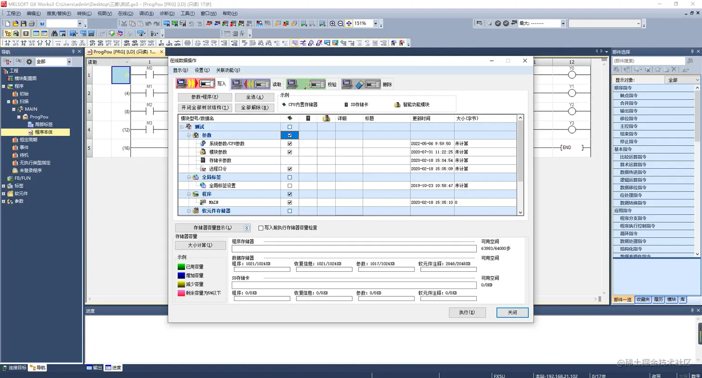Click the binoculars find icon in toolbar
This screenshot has width=702, height=378.
pos(54,33)
